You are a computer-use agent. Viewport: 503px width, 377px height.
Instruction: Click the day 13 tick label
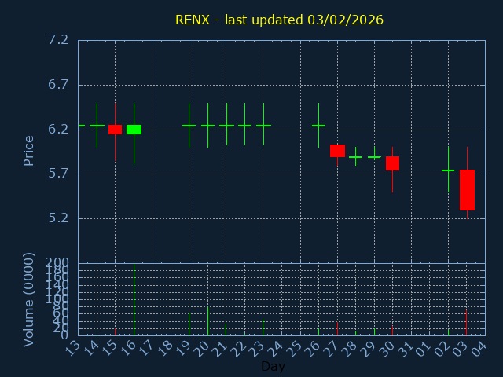click(x=72, y=350)
